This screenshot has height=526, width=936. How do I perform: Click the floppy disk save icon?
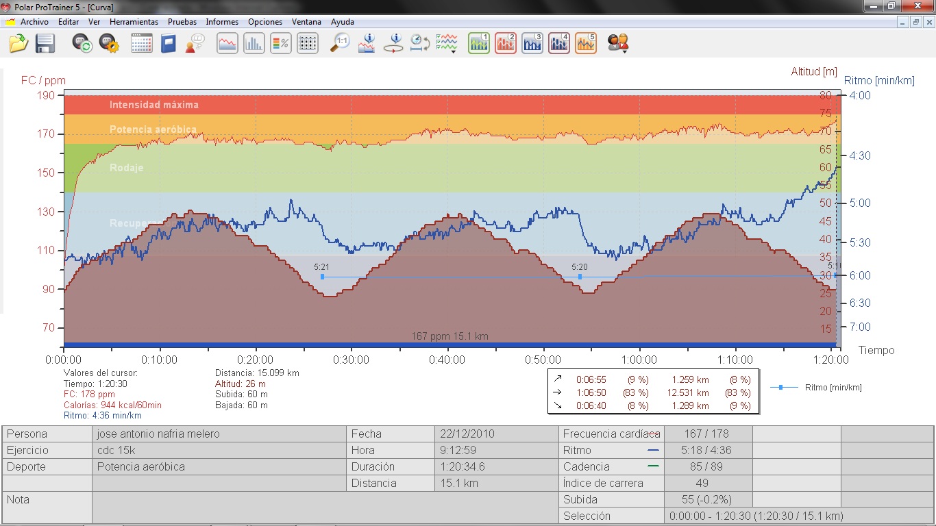point(45,43)
